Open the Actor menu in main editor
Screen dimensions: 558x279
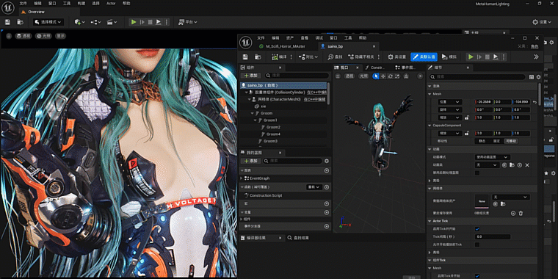point(111,4)
